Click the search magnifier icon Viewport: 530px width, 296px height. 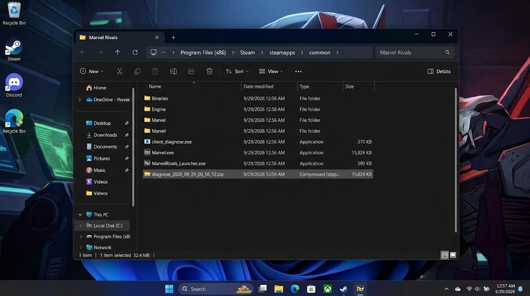(x=448, y=52)
